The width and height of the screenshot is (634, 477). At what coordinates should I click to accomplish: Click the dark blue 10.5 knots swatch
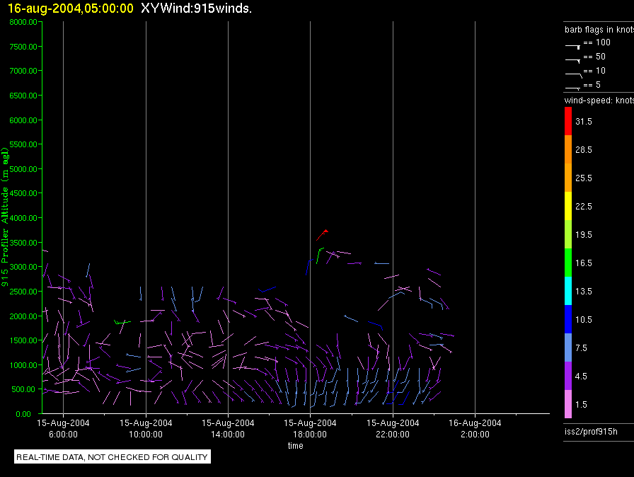click(x=568, y=319)
